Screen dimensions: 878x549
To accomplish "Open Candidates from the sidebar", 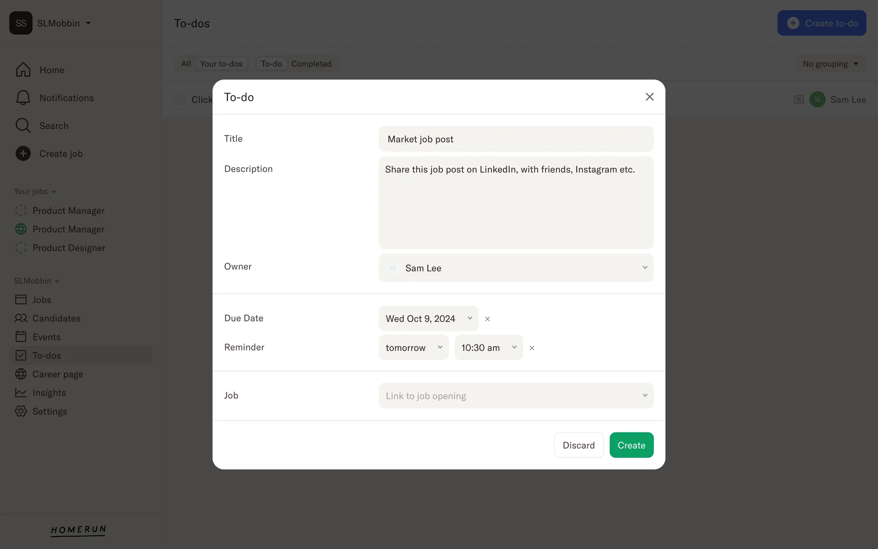I will point(56,318).
